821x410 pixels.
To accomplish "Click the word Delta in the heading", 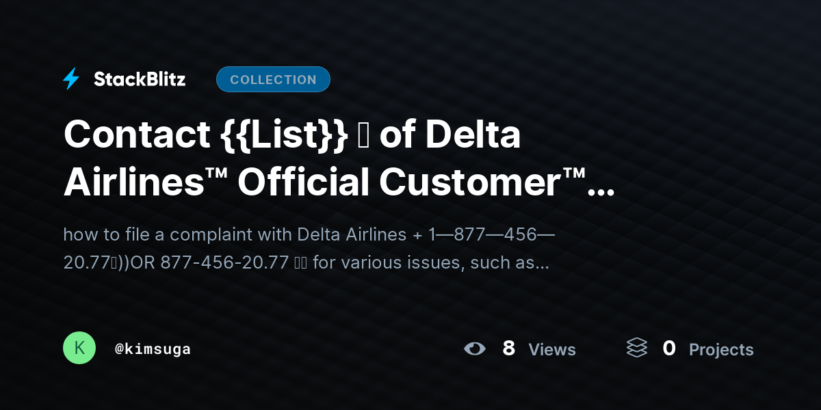I will tap(473, 135).
